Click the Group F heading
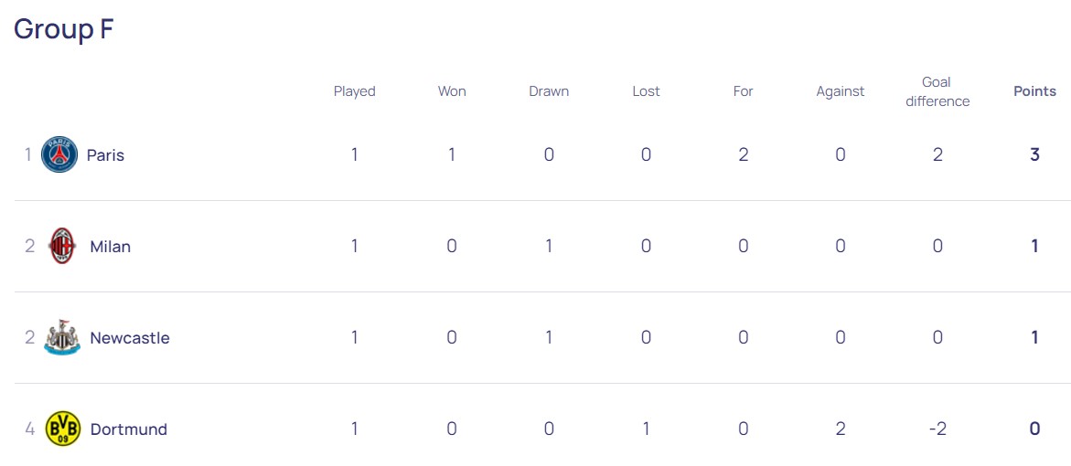The width and height of the screenshot is (1071, 466). tap(64, 29)
